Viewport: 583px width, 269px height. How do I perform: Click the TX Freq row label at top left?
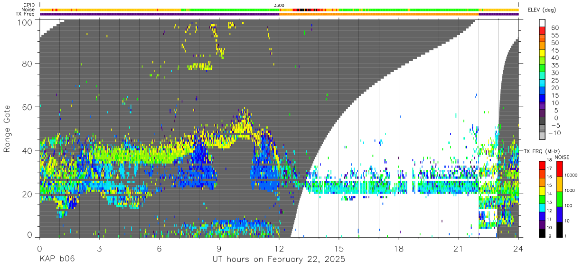pos(25,14)
